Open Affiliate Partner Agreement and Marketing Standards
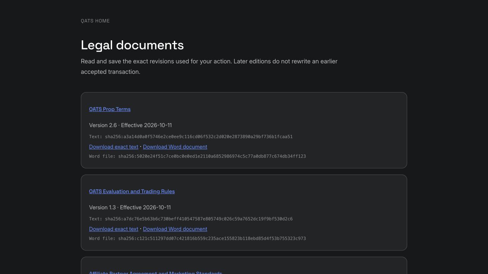488x274 pixels. click(156, 272)
